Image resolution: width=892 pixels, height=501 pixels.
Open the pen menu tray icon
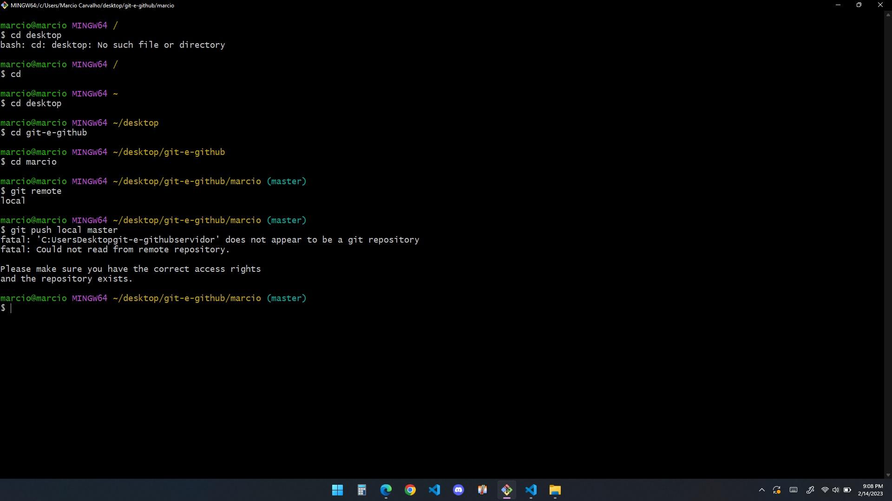pos(810,490)
